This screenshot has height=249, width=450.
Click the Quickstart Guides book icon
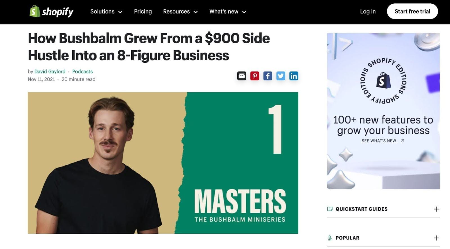pyautogui.click(x=330, y=209)
